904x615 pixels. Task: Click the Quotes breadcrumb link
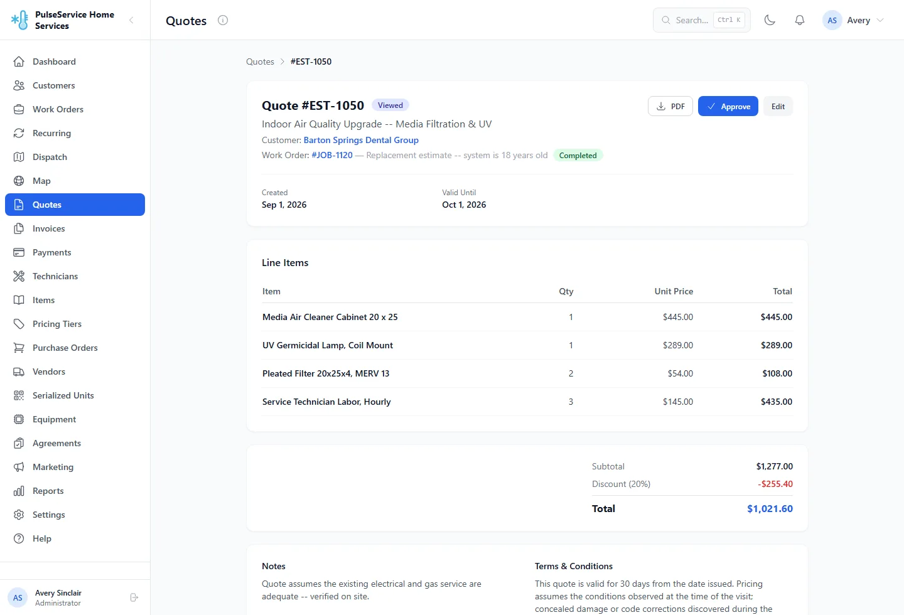[260, 61]
